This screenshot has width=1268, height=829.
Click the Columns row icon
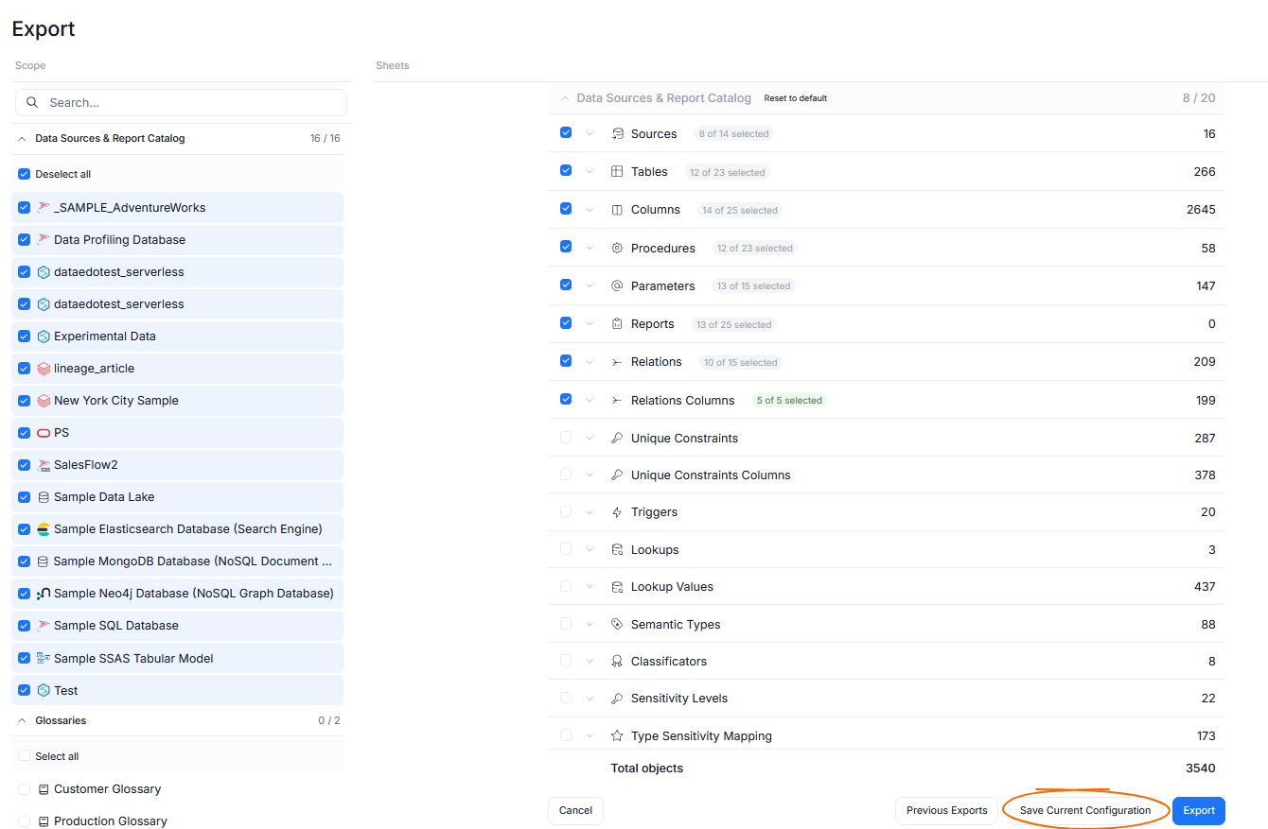point(617,210)
